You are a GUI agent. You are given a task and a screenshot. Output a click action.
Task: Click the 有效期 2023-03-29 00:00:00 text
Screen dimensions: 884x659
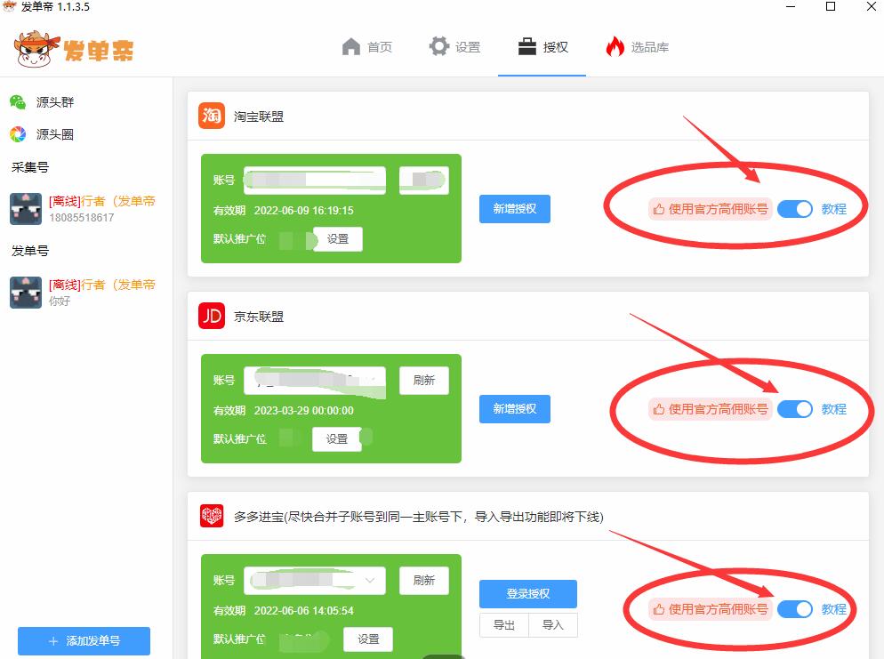pos(283,410)
